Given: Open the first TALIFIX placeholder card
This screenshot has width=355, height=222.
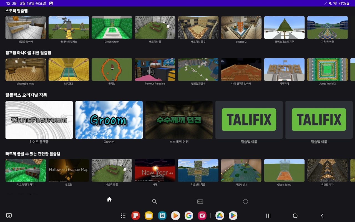Looking at the screenshot, I should pos(249,120).
